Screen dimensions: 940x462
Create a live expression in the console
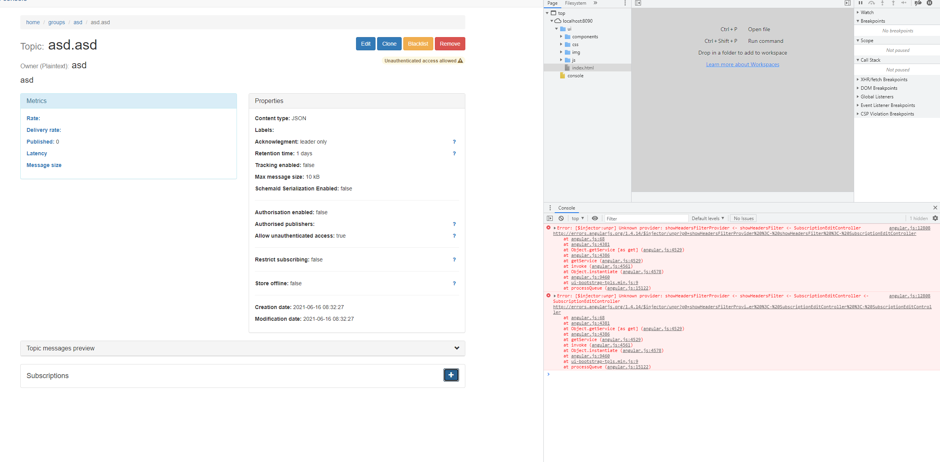tap(595, 218)
